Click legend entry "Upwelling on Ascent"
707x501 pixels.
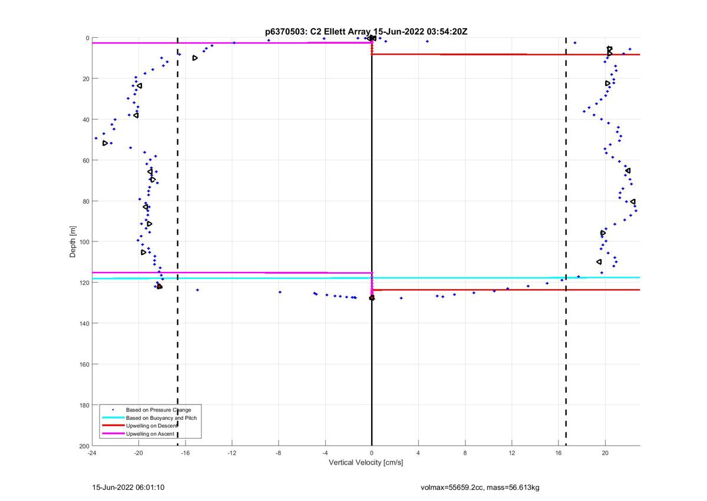coord(150,434)
